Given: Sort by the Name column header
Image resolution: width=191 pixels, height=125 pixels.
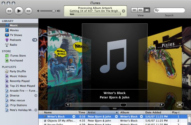Looking at the screenshot, I should point(60,113).
